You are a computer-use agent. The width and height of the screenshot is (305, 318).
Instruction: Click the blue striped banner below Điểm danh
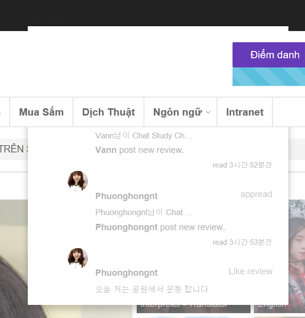tap(269, 77)
